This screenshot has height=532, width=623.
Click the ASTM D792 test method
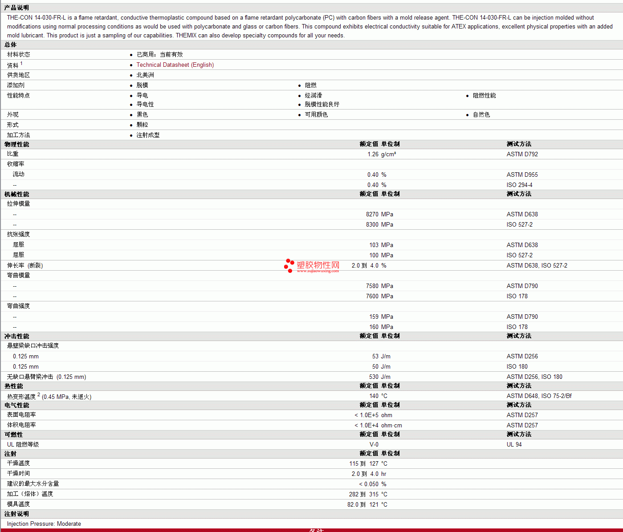click(522, 154)
